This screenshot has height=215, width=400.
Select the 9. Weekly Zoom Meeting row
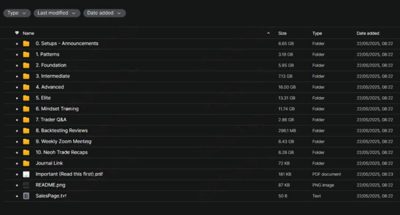coord(202,141)
